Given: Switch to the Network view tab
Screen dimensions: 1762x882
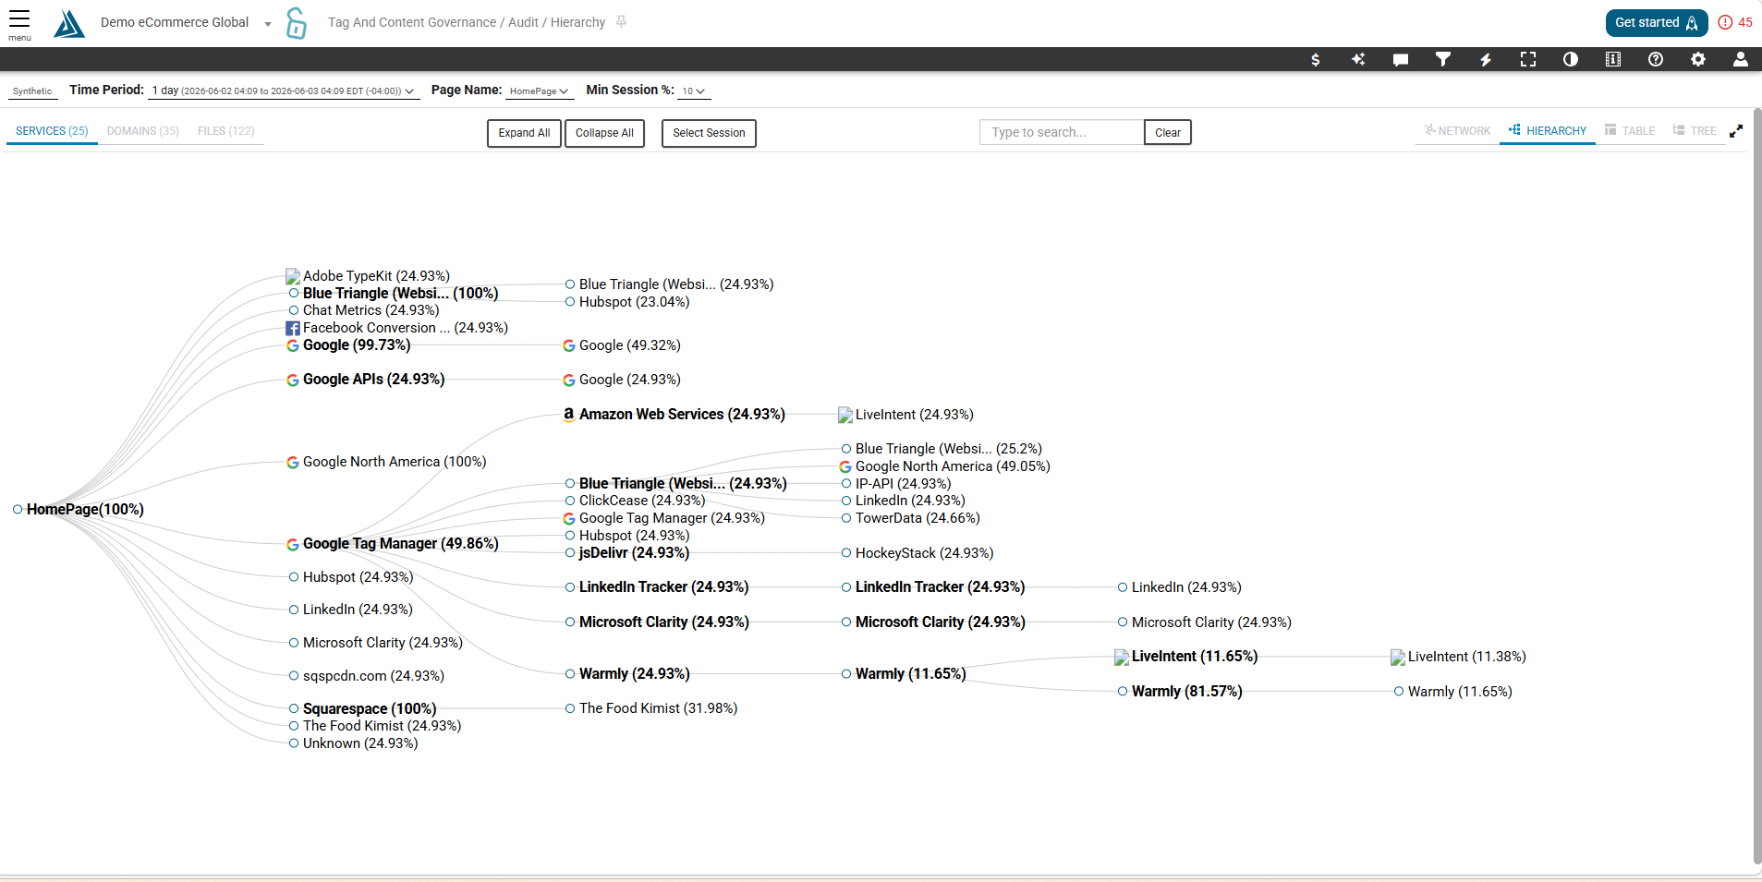Looking at the screenshot, I should click(1457, 131).
